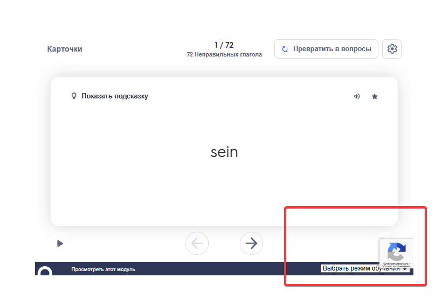This screenshot has width=442, height=299.
Task: Click the lightbulb hint icon
Action: click(74, 96)
